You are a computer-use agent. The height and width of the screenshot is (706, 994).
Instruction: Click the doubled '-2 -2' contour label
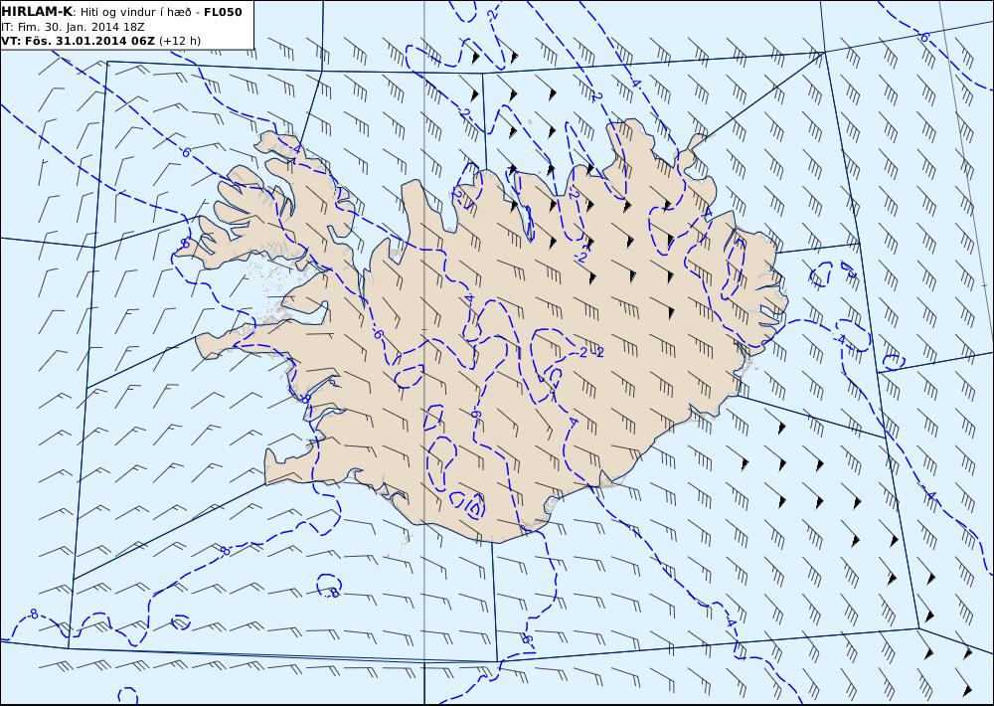(x=588, y=353)
